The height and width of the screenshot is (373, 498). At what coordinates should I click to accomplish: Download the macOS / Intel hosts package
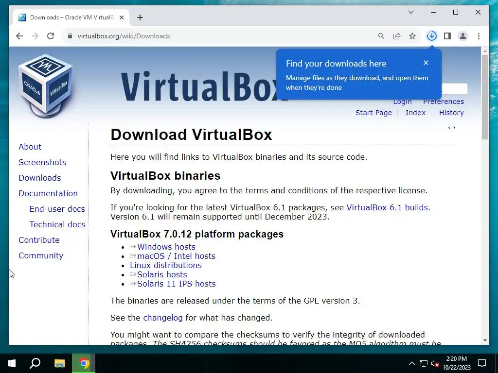point(176,256)
